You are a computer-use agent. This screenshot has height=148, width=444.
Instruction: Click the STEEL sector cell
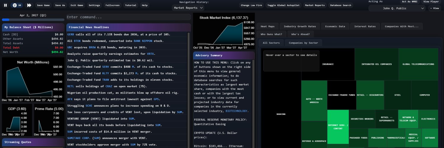click(x=398, y=95)
